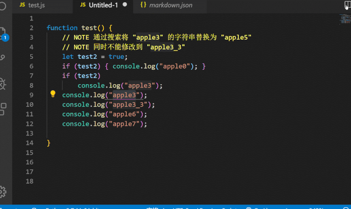Click the minimap code preview
The width and height of the screenshot is (351, 209).
click(345, 19)
